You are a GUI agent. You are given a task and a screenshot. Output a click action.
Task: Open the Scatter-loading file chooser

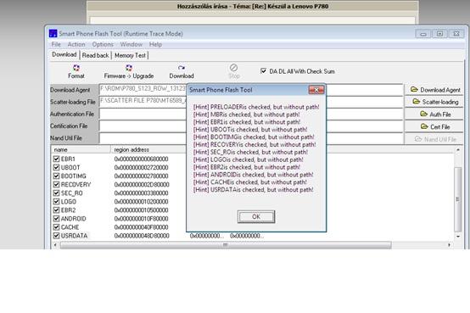(435, 102)
